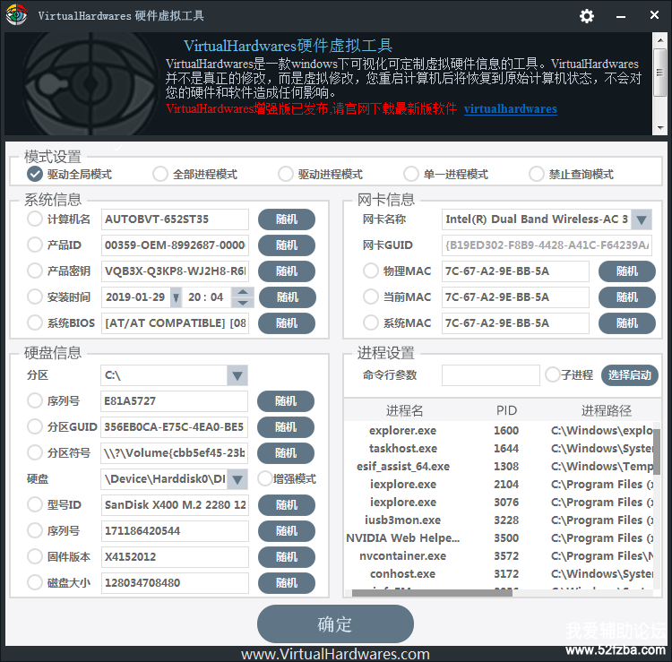This screenshot has width=672, height=662.
Task: Randomize the product key with 随机
Action: (287, 271)
